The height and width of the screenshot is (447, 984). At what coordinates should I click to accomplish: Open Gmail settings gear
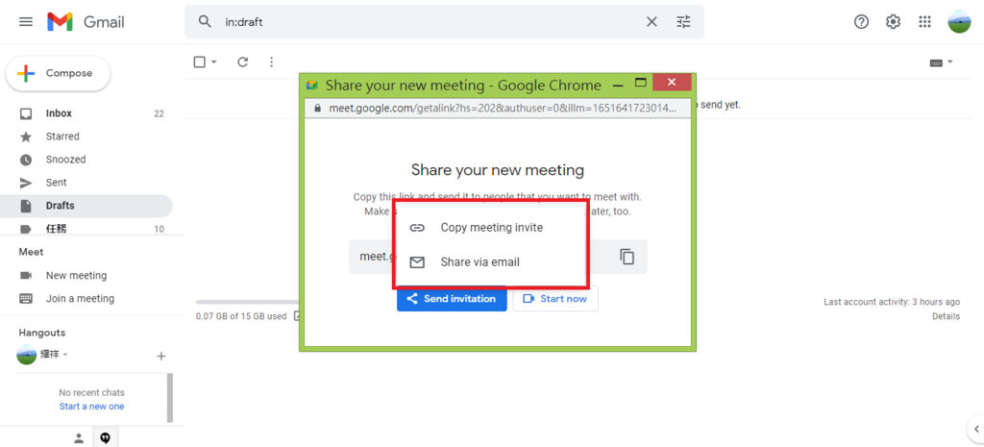[893, 21]
